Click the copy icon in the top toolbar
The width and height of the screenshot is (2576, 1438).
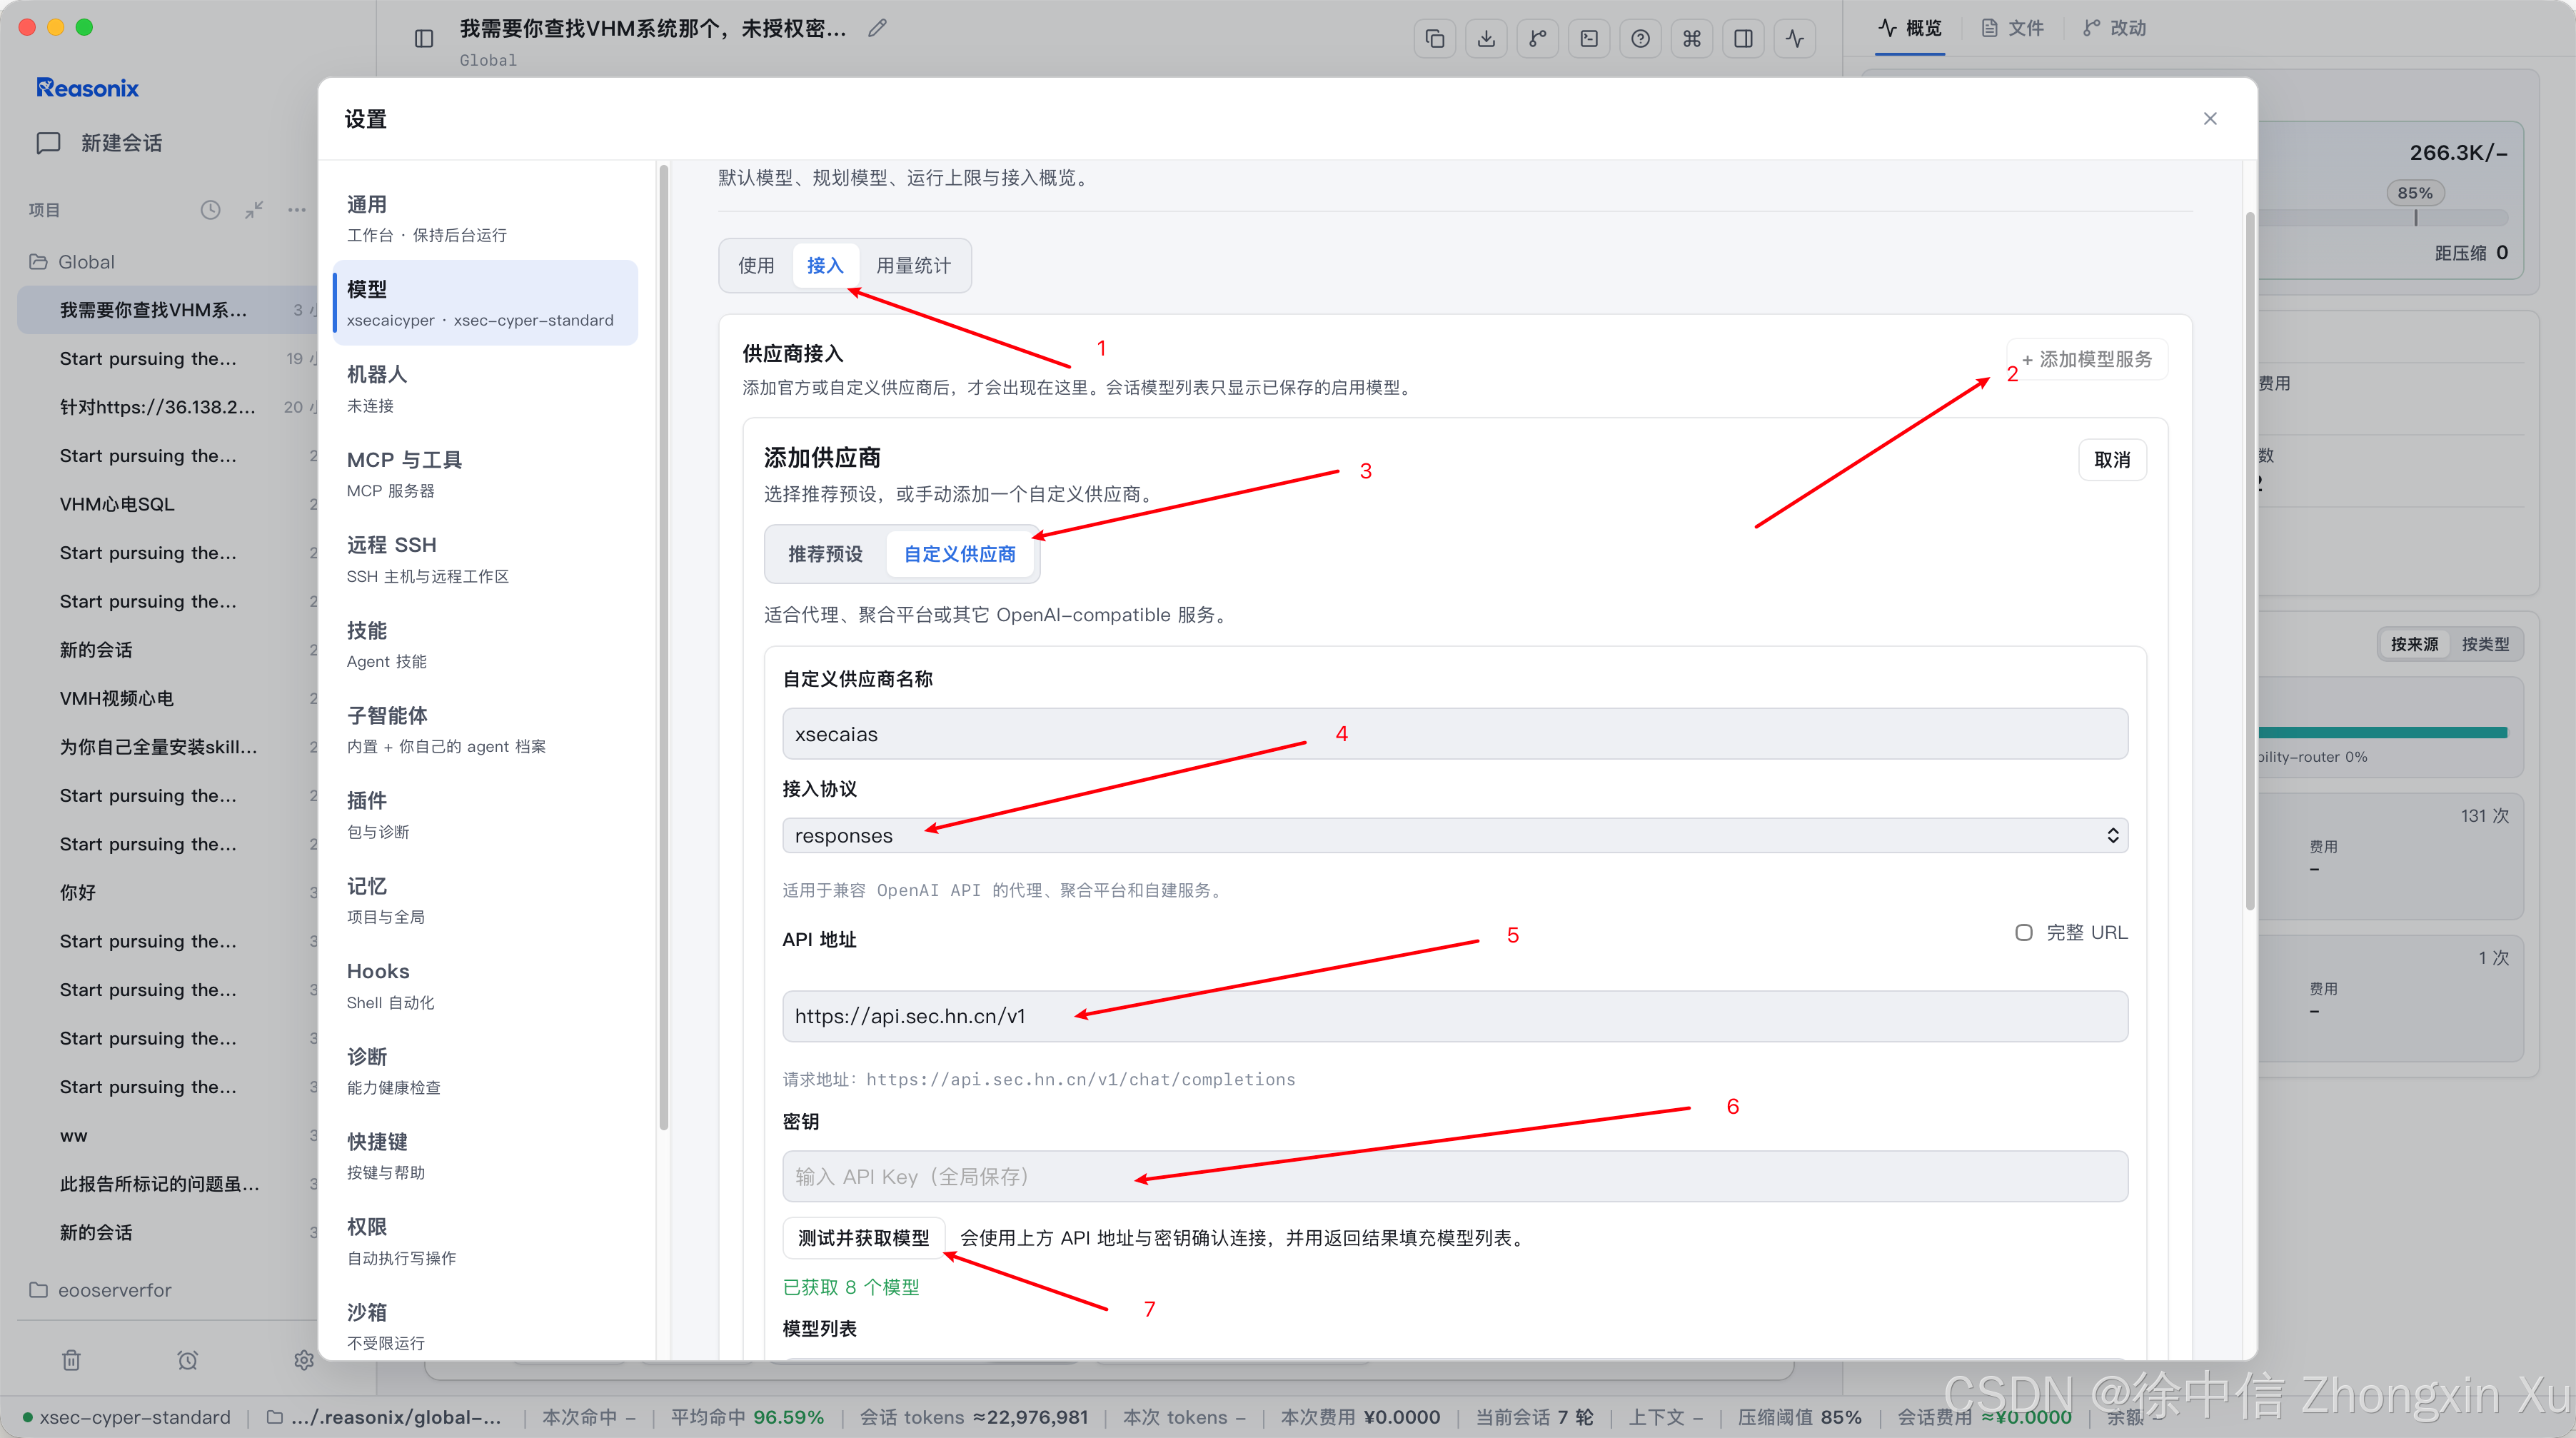(x=1435, y=39)
